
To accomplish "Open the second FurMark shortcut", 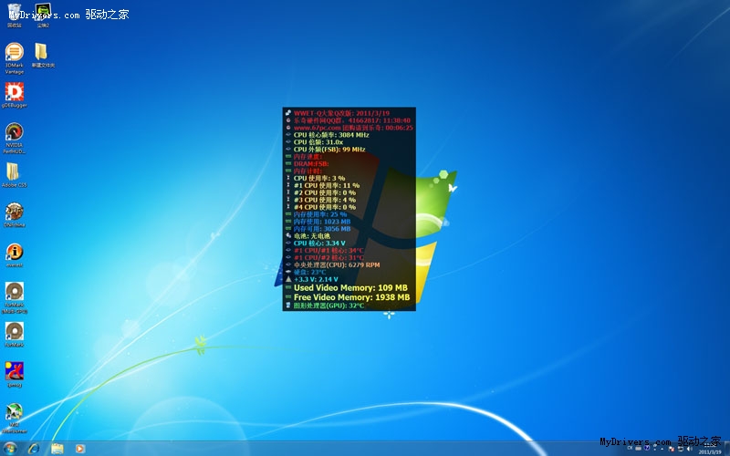I will 15,335.
